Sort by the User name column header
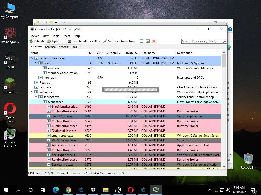 coord(158,53)
